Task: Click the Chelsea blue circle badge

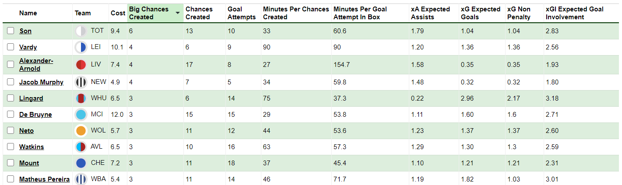Action: (x=81, y=163)
